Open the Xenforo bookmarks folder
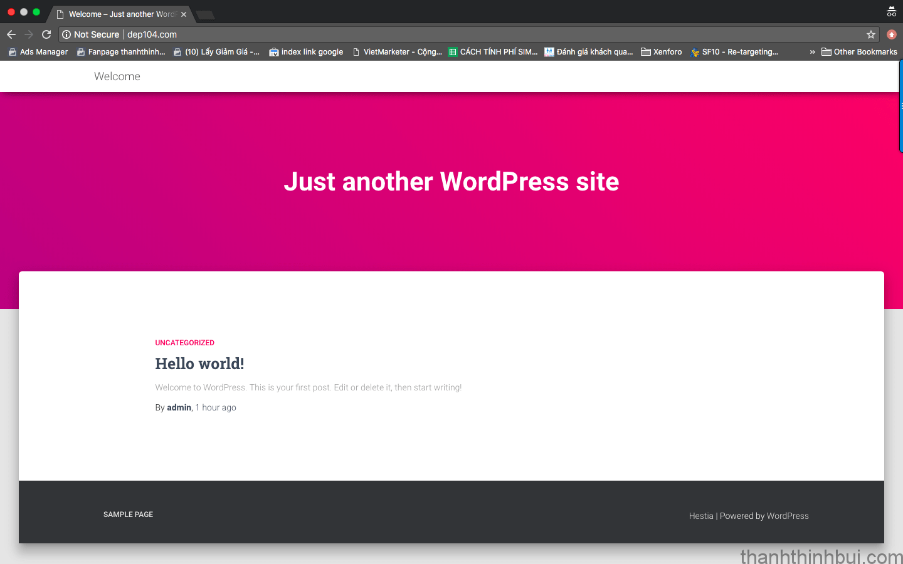903x564 pixels. (x=662, y=52)
